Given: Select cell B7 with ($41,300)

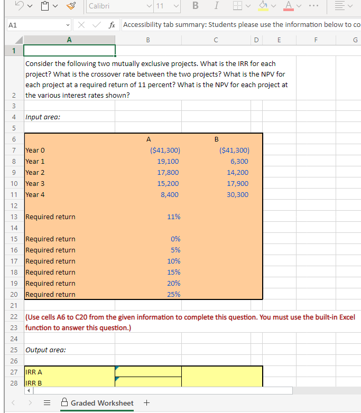Looking at the screenshot, I should point(148,150).
